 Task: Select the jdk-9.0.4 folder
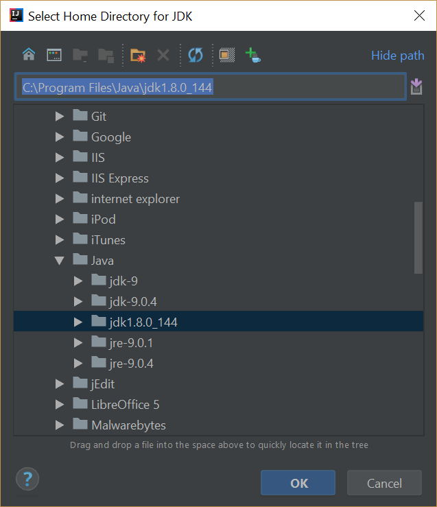pyautogui.click(x=133, y=301)
